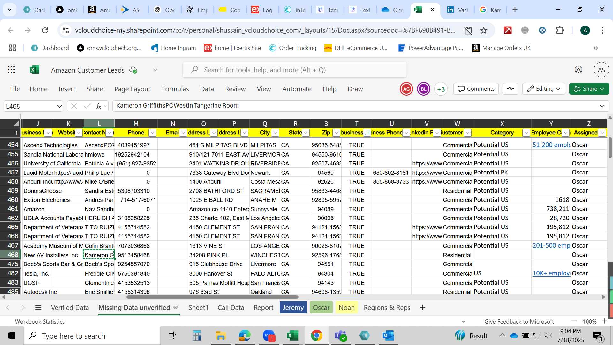The height and width of the screenshot is (345, 613).
Task: Open the Phone column filter dropdown
Action: (x=153, y=133)
